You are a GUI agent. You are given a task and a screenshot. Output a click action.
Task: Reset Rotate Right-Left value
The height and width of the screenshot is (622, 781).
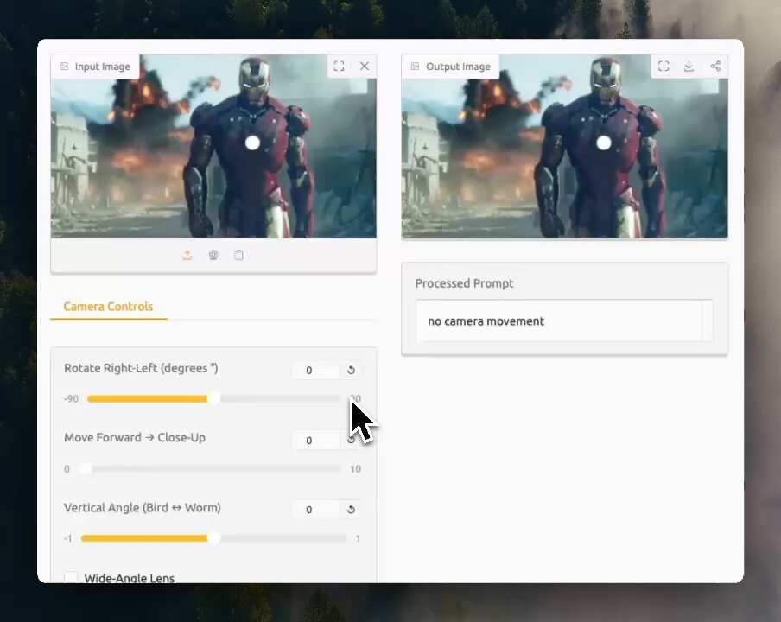coord(351,370)
